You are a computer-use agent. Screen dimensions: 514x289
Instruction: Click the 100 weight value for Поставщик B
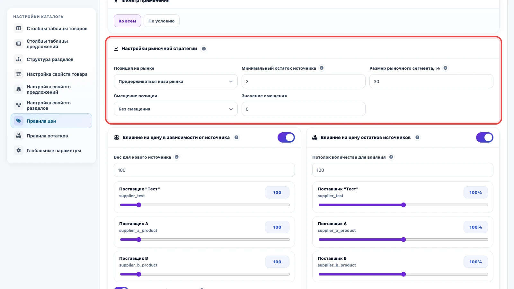277,262
